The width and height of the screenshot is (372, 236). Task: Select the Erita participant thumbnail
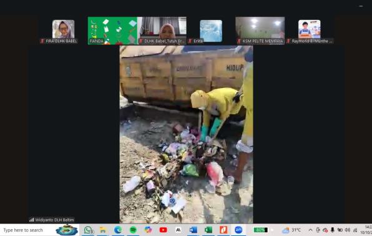pyautogui.click(x=211, y=31)
